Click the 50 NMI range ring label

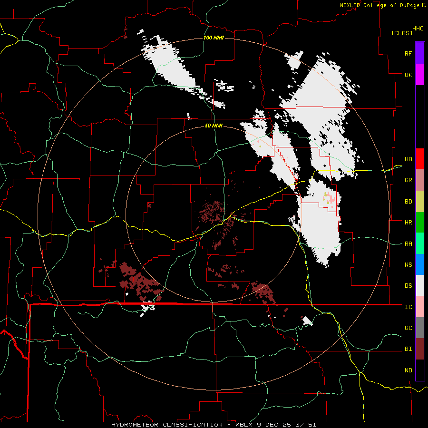214,126
